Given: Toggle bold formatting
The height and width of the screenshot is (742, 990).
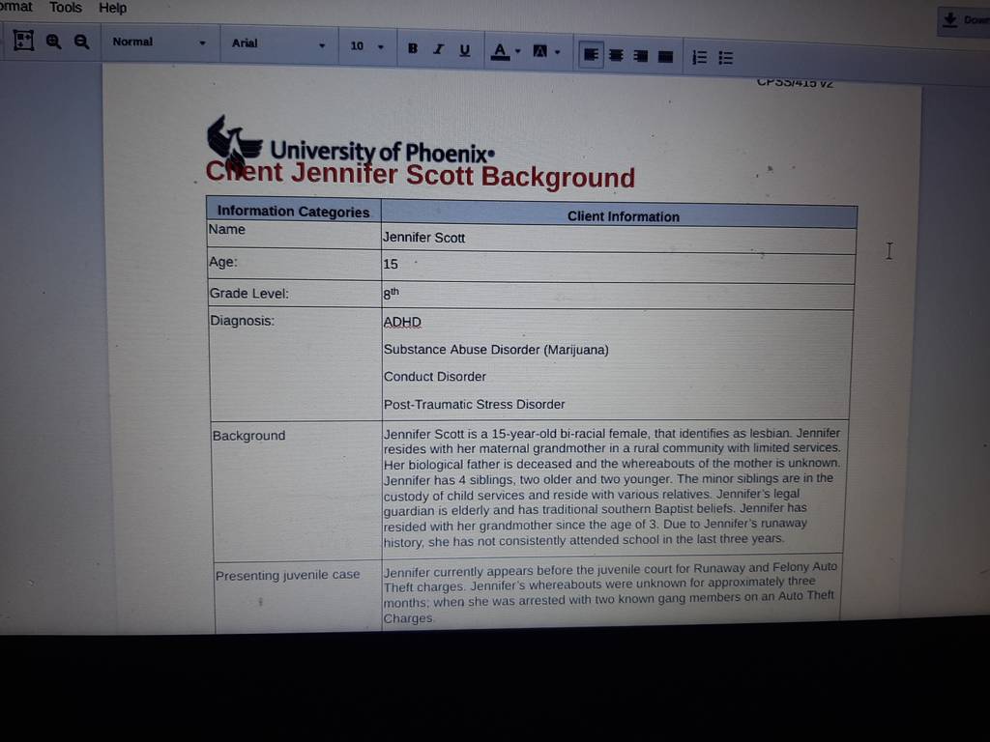Looking at the screenshot, I should click(413, 48).
